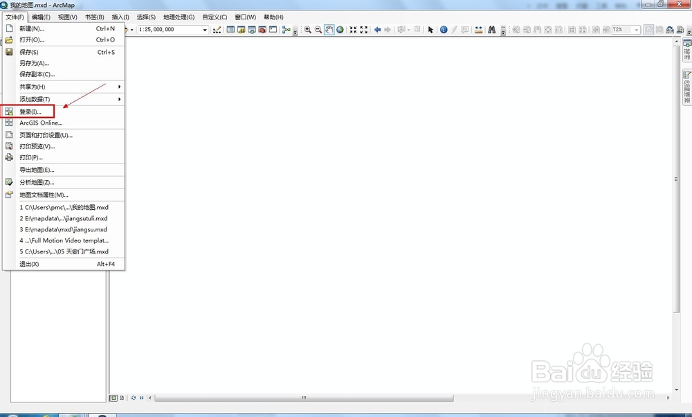Click the Change Layout icon

pyautogui.click(x=670, y=30)
